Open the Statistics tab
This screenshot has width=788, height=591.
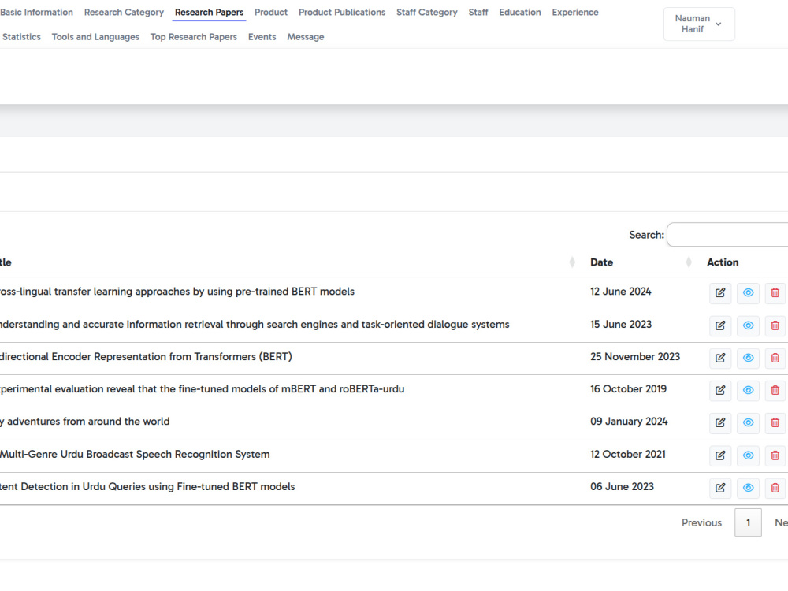[x=21, y=37]
